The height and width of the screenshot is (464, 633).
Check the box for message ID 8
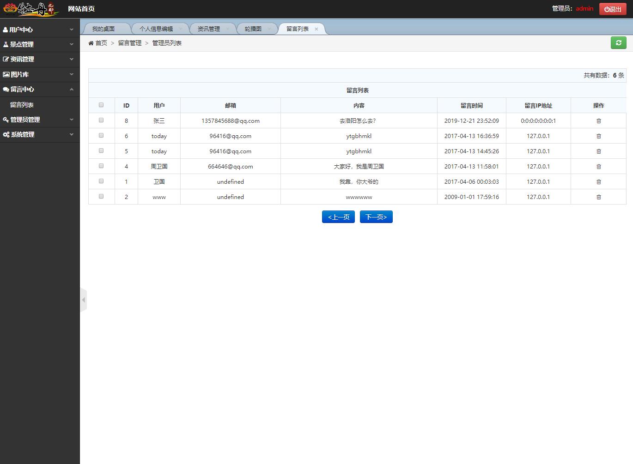(x=101, y=121)
